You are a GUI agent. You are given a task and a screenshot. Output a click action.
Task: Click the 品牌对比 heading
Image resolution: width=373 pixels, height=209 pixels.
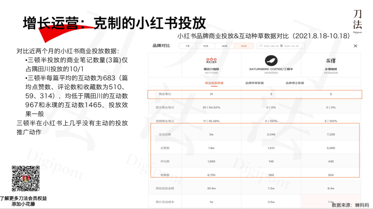161,45
